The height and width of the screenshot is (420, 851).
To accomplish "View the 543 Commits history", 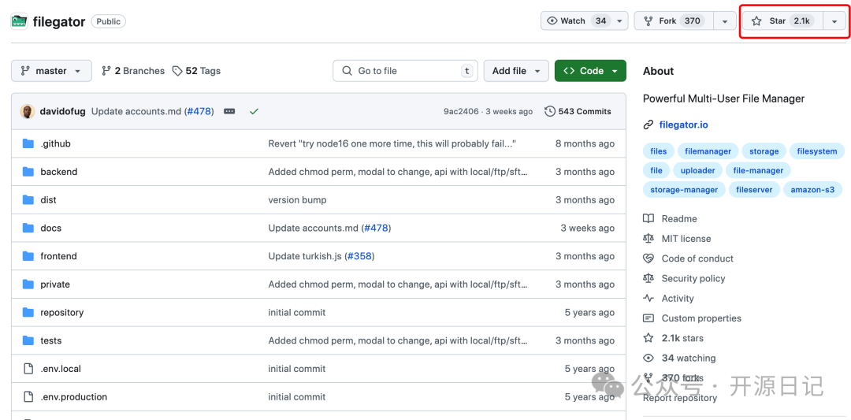I will 578,111.
